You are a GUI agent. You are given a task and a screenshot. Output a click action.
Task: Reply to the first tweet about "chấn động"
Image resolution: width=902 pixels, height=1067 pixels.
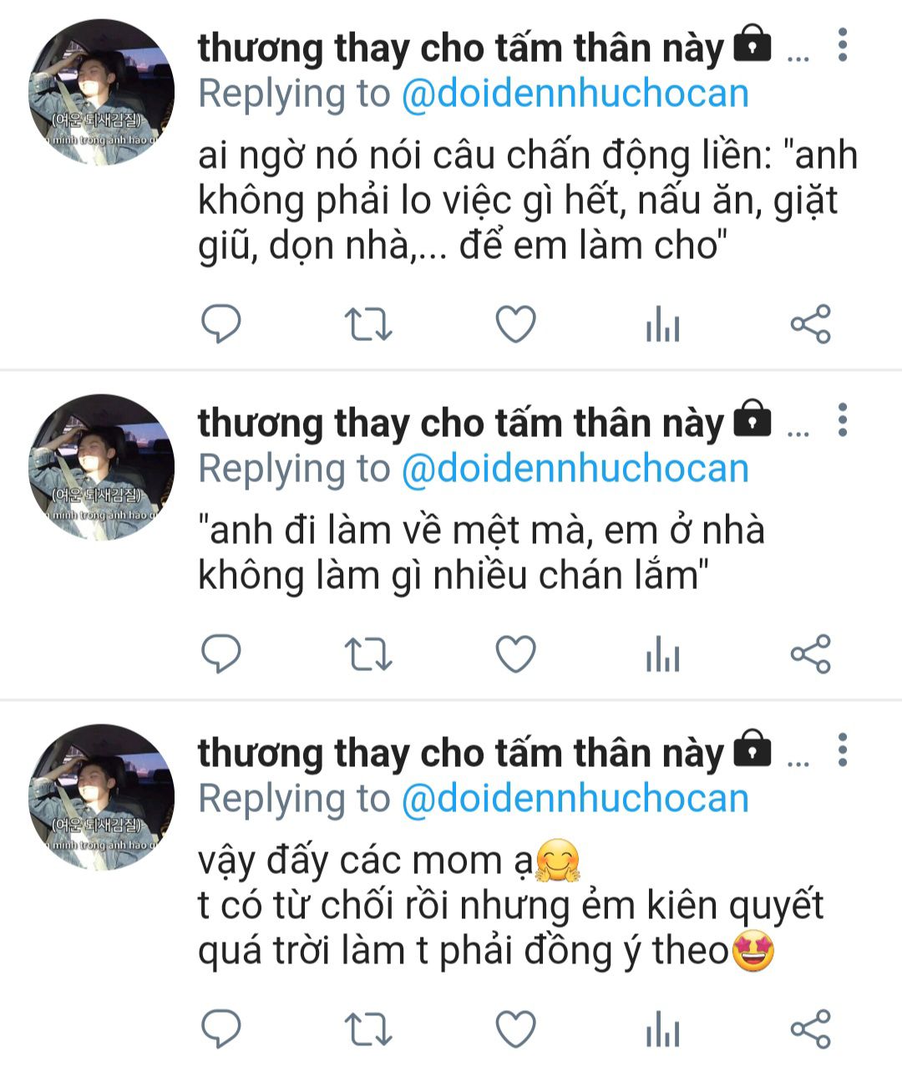pyautogui.click(x=221, y=323)
